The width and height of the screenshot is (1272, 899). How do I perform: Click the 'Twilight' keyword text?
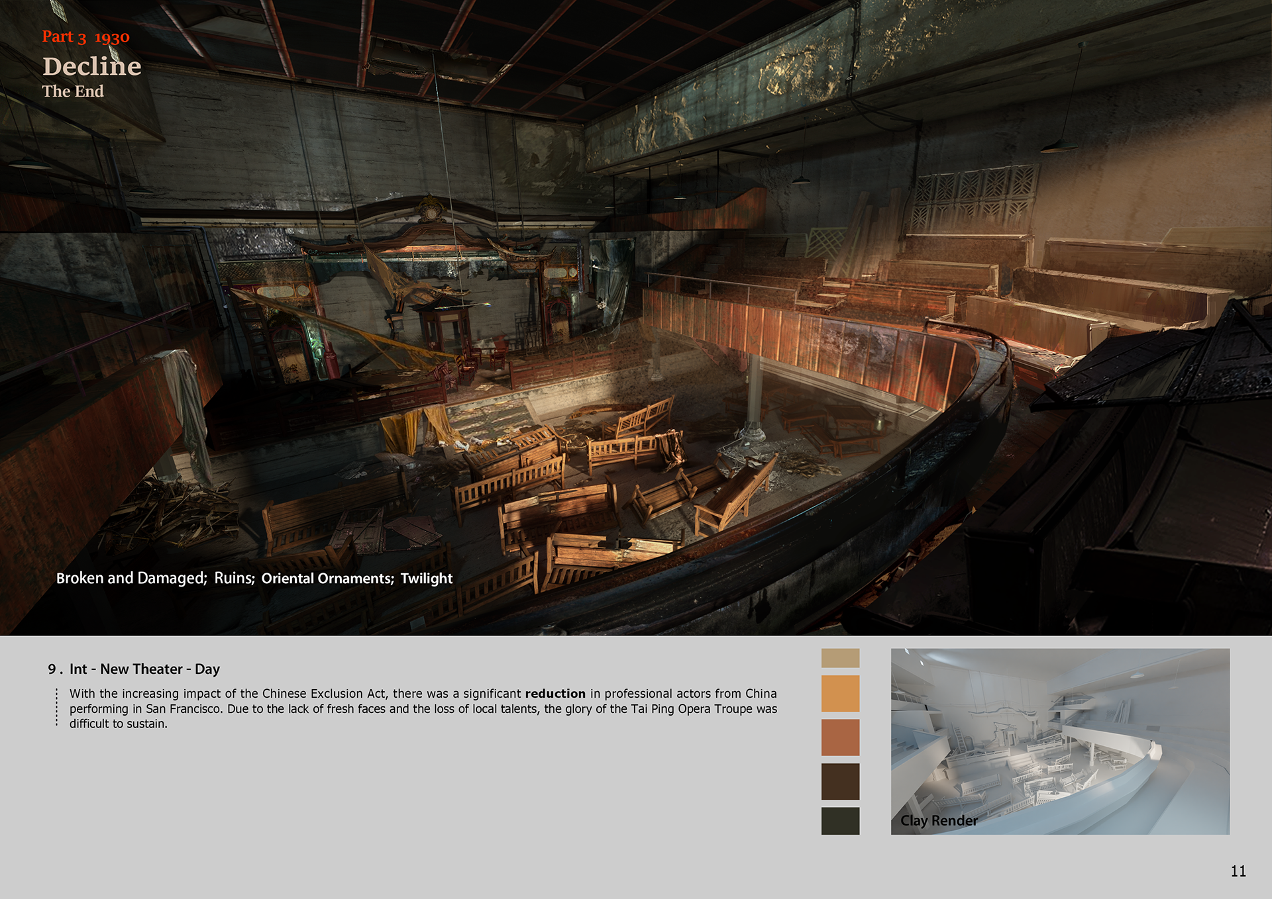pos(426,578)
